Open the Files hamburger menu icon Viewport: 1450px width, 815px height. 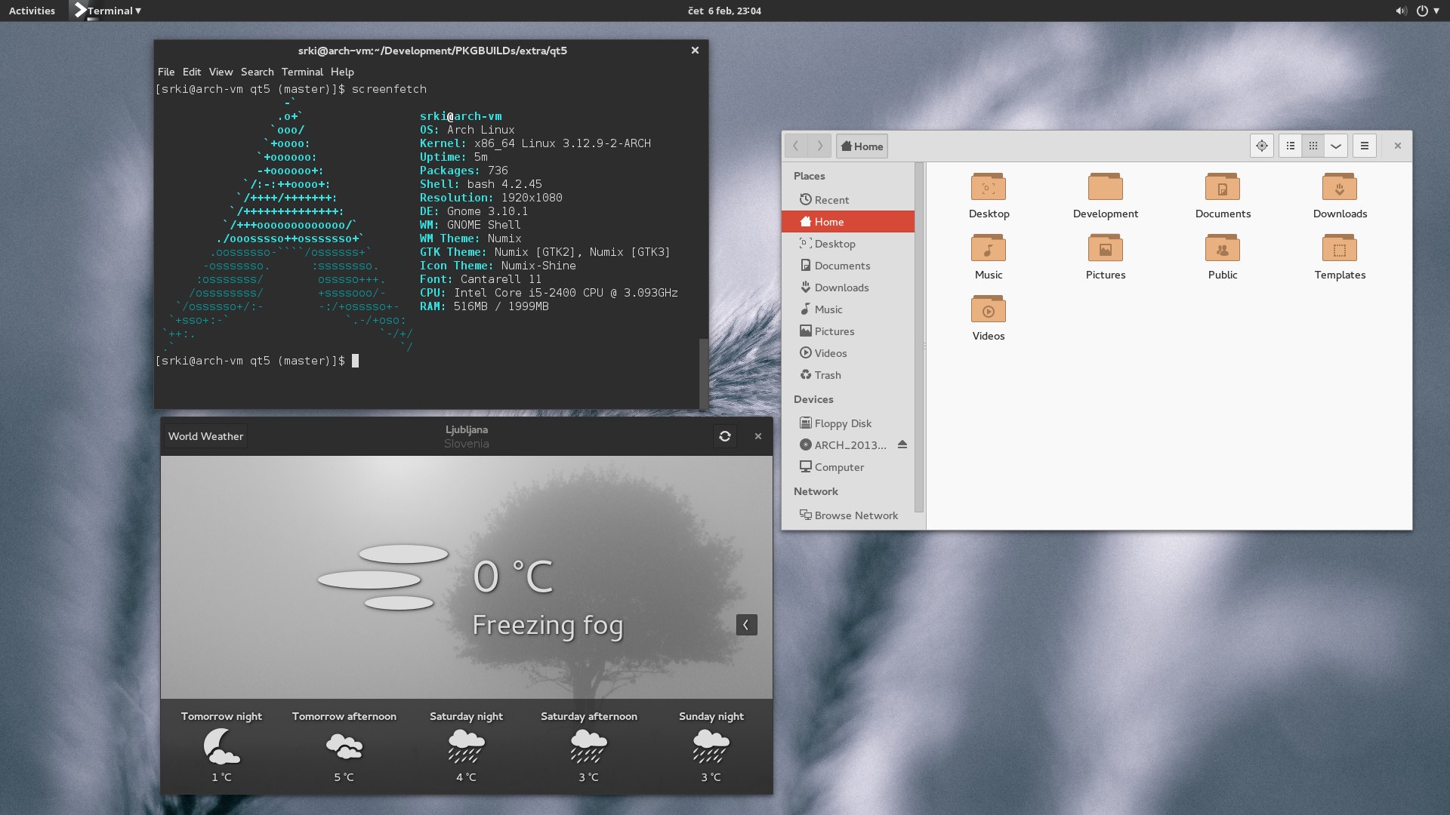(x=1364, y=146)
